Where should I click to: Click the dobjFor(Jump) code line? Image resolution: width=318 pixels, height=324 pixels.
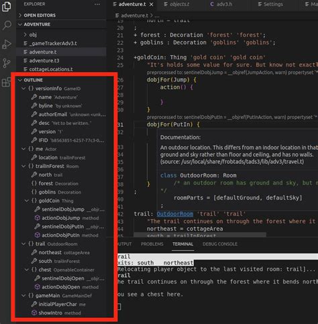(172, 79)
